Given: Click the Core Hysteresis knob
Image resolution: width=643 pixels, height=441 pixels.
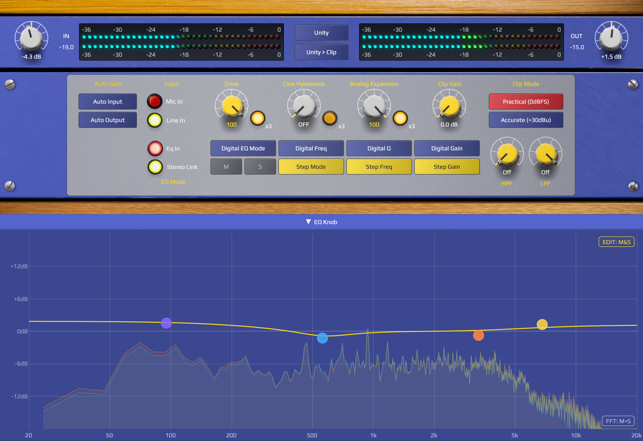Looking at the screenshot, I should [x=304, y=106].
